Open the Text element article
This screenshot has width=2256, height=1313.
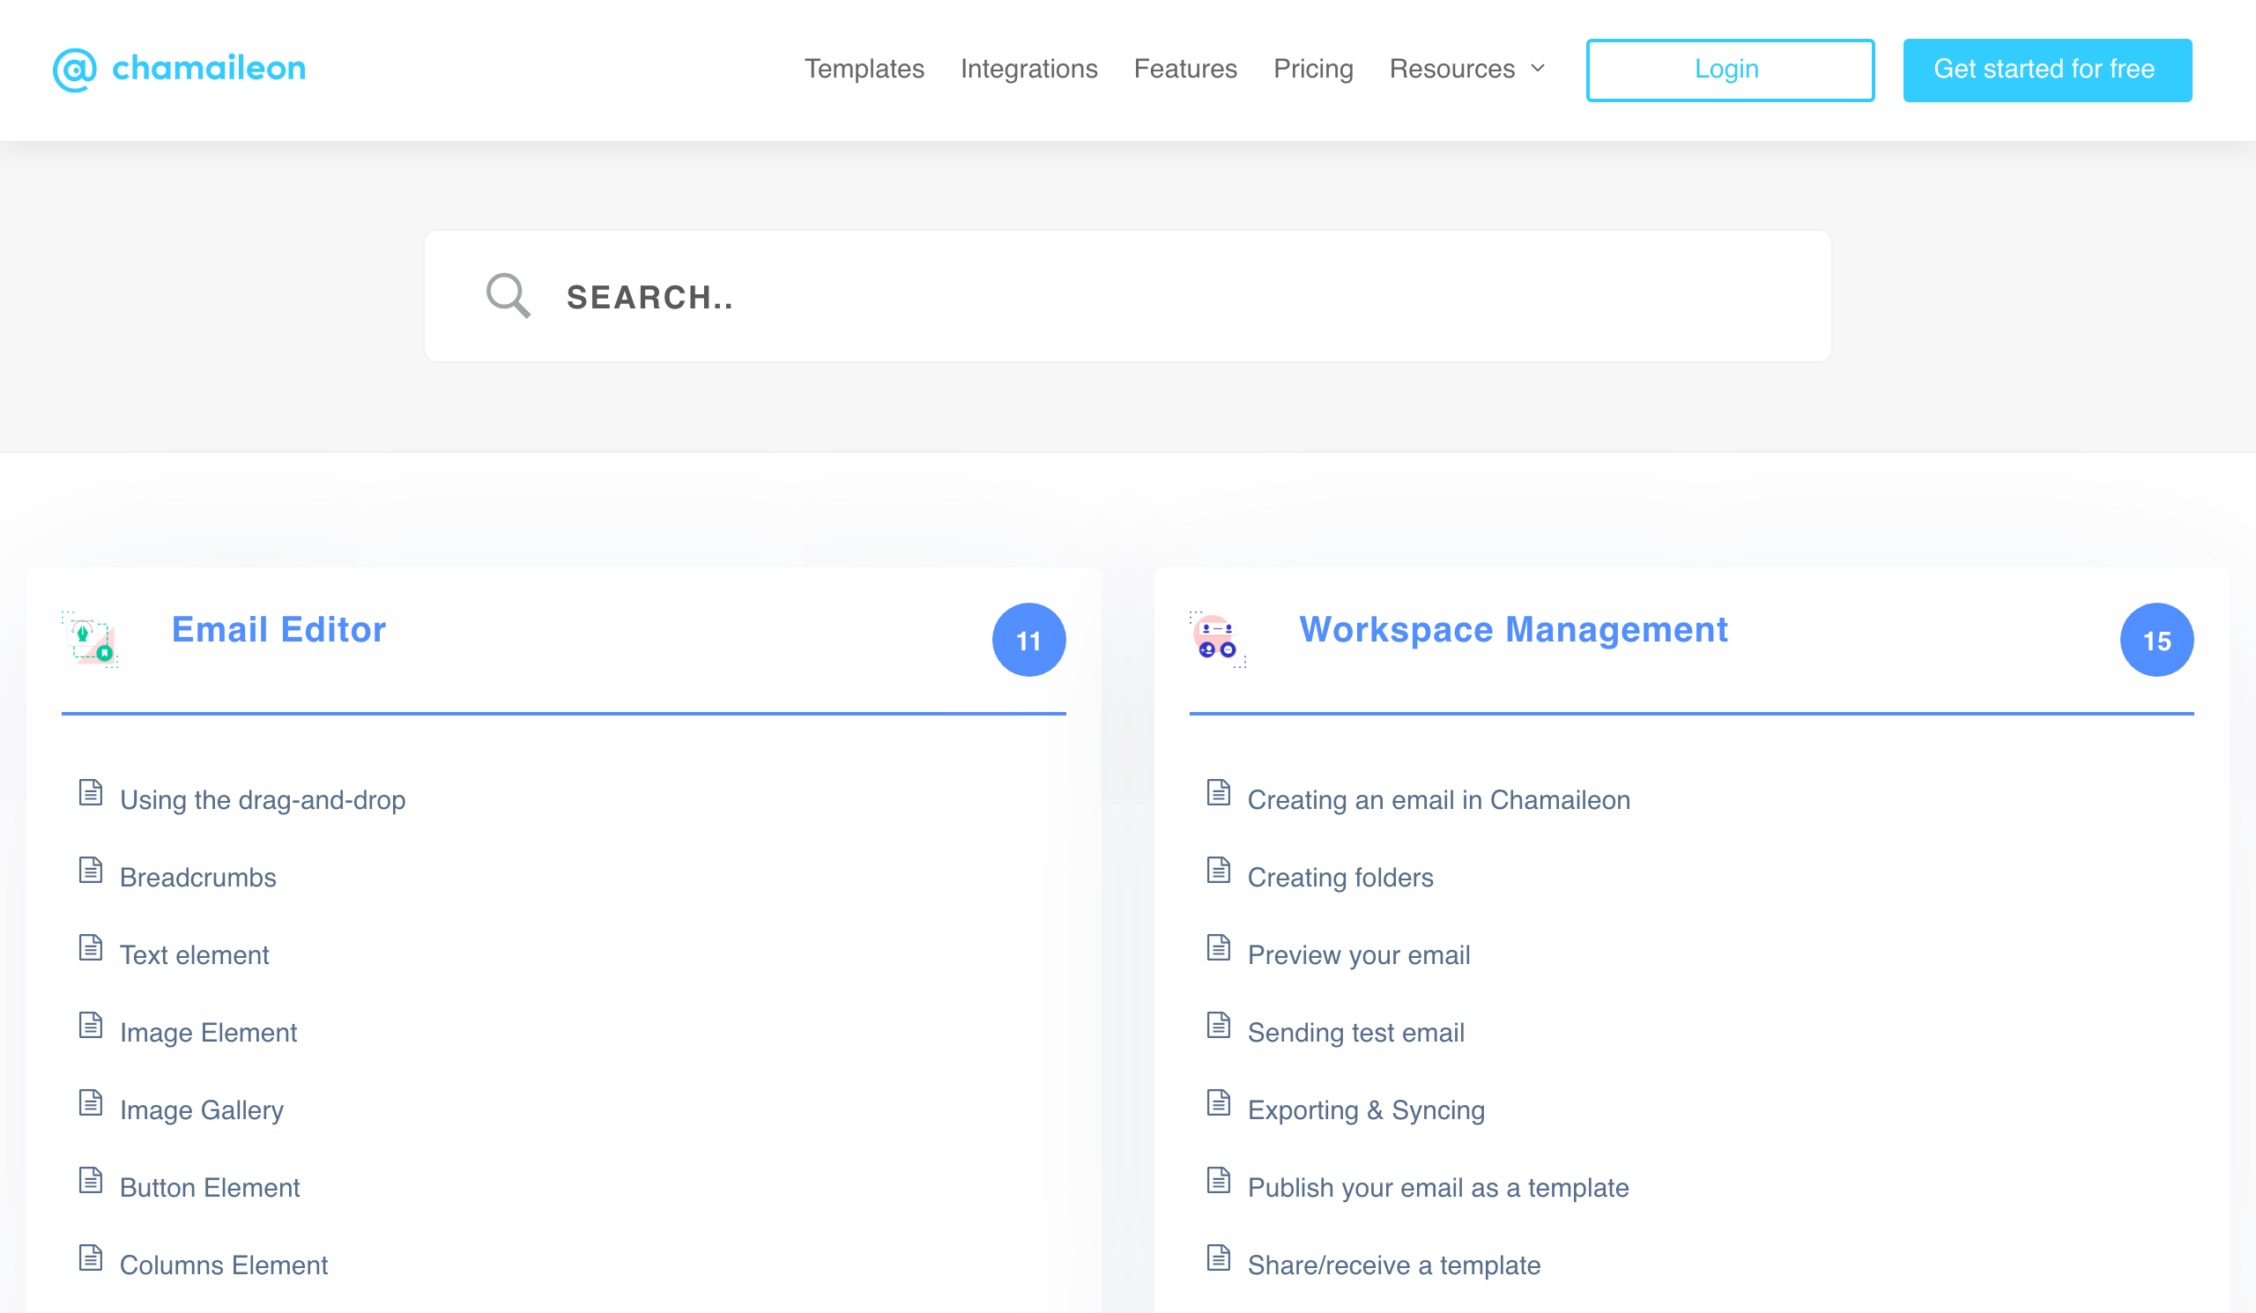point(194,955)
